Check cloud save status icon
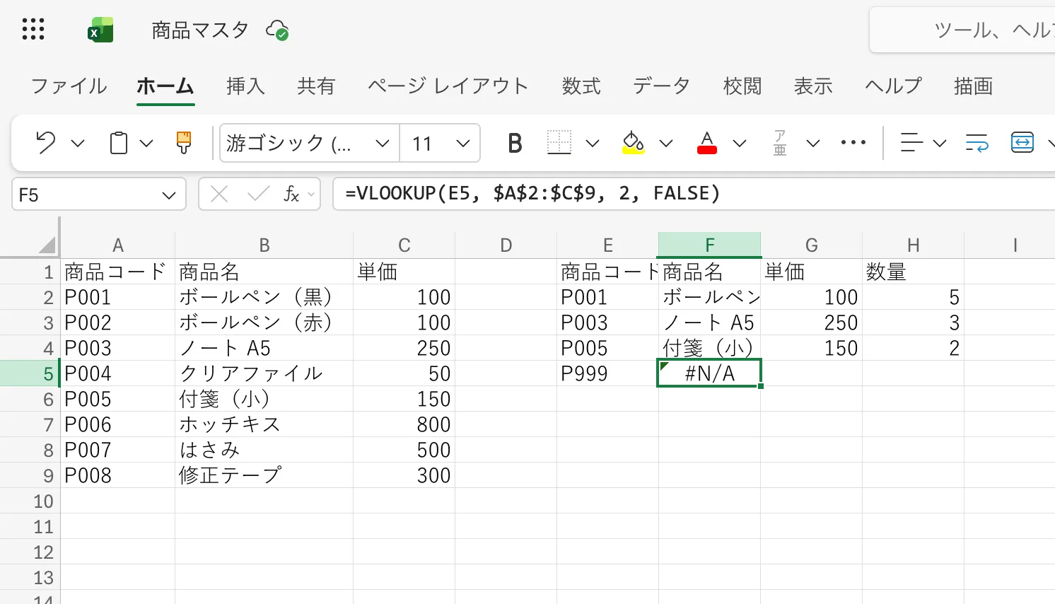This screenshot has height=604, width=1055. (277, 30)
